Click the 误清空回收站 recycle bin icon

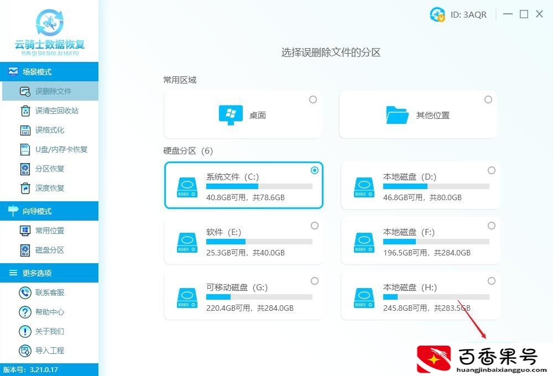pyautogui.click(x=25, y=111)
